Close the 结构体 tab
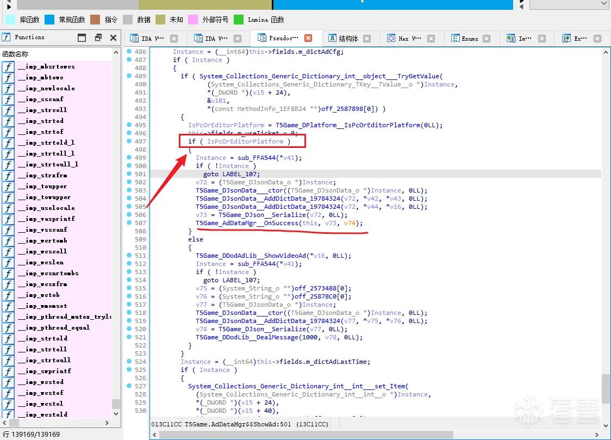 (x=367, y=38)
